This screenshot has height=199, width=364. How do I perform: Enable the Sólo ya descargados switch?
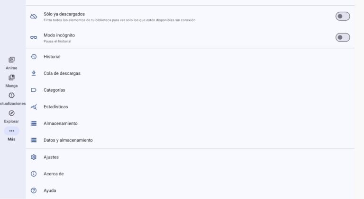[343, 17]
